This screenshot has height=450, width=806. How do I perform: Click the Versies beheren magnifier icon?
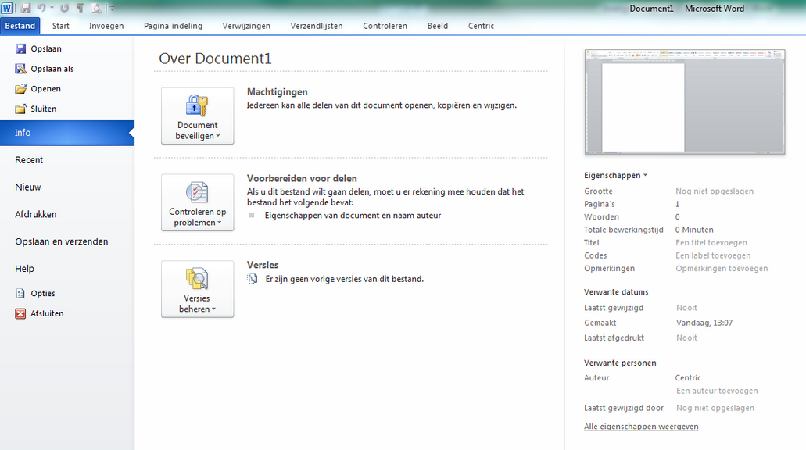coord(197,278)
